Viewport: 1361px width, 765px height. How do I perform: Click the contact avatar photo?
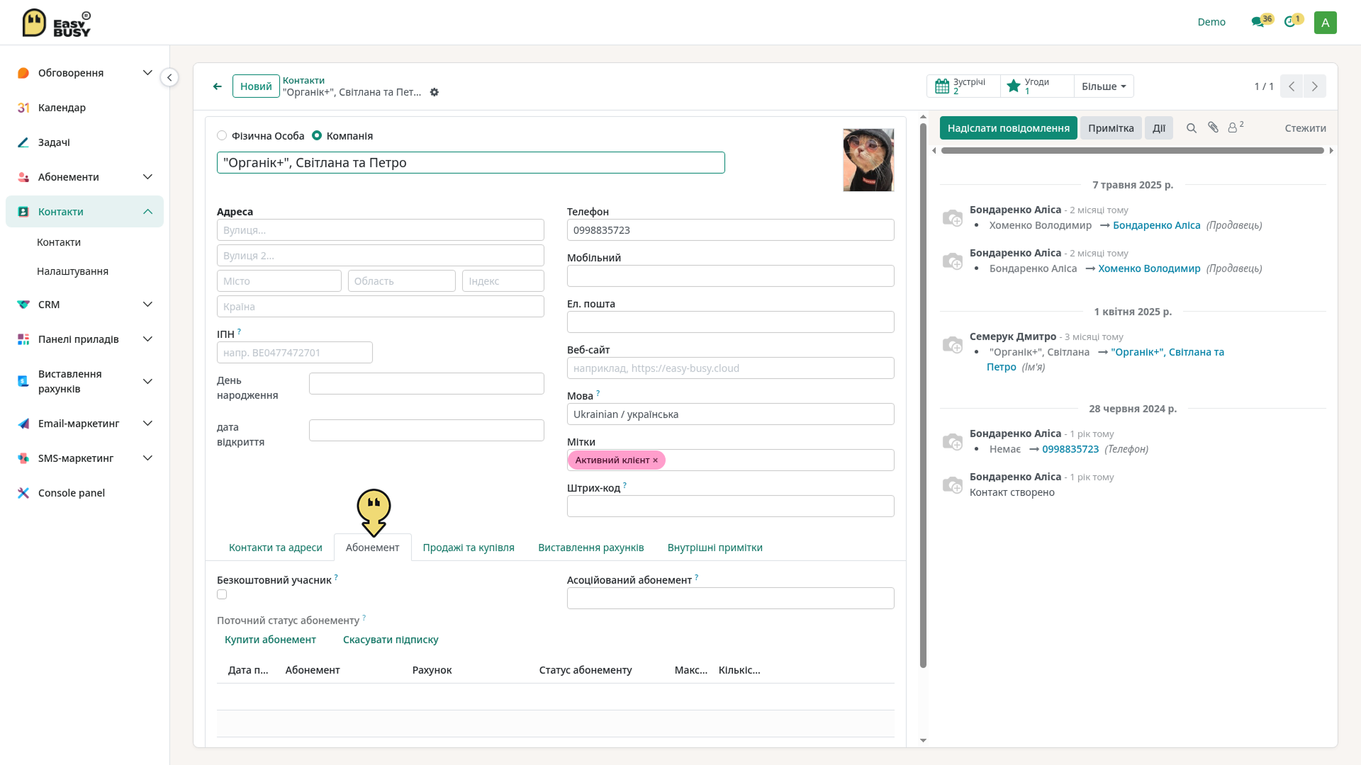[868, 160]
